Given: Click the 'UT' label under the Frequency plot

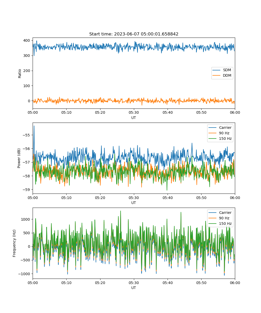Looking at the screenshot, I should [x=134, y=288].
